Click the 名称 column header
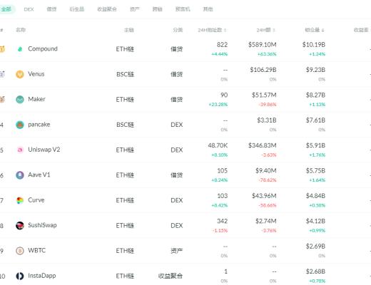This screenshot has height=285, width=371. click(21, 30)
